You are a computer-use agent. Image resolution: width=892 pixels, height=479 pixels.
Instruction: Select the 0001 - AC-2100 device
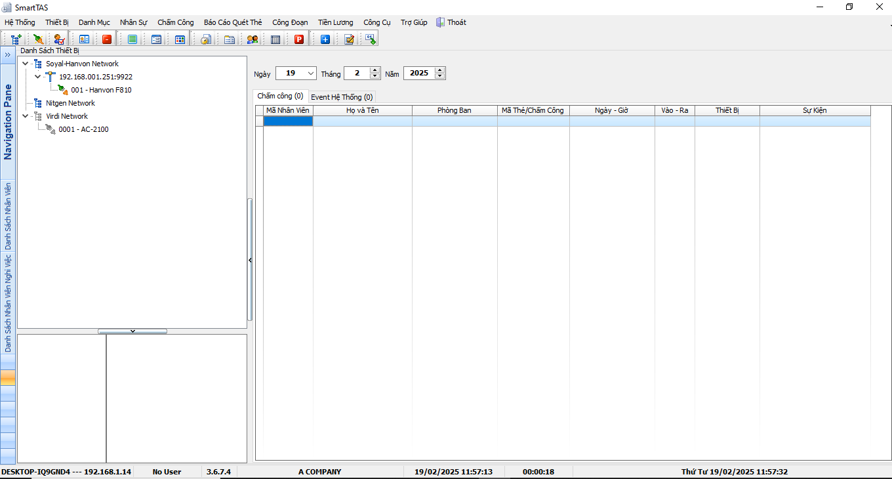[x=83, y=129]
